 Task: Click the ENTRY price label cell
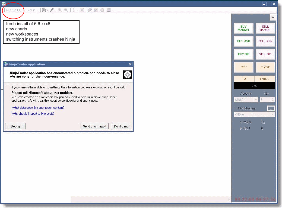point(265,79)
